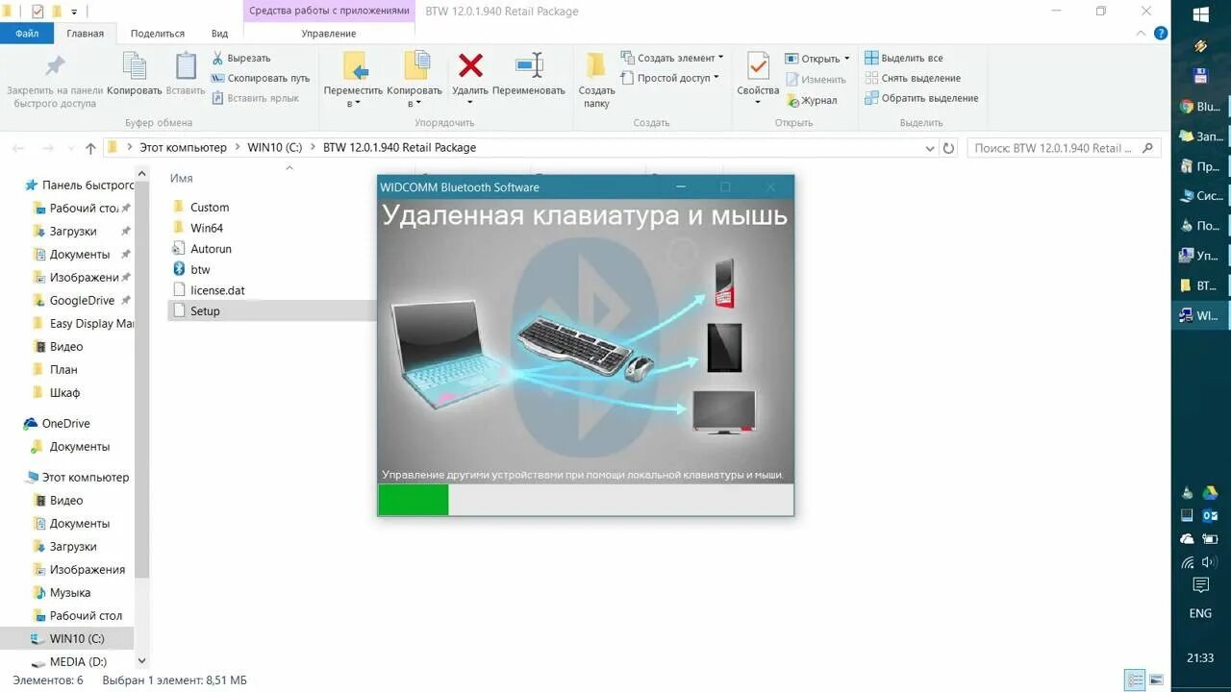
Task: Click the 21:33 taskbar clock
Action: click(1200, 658)
